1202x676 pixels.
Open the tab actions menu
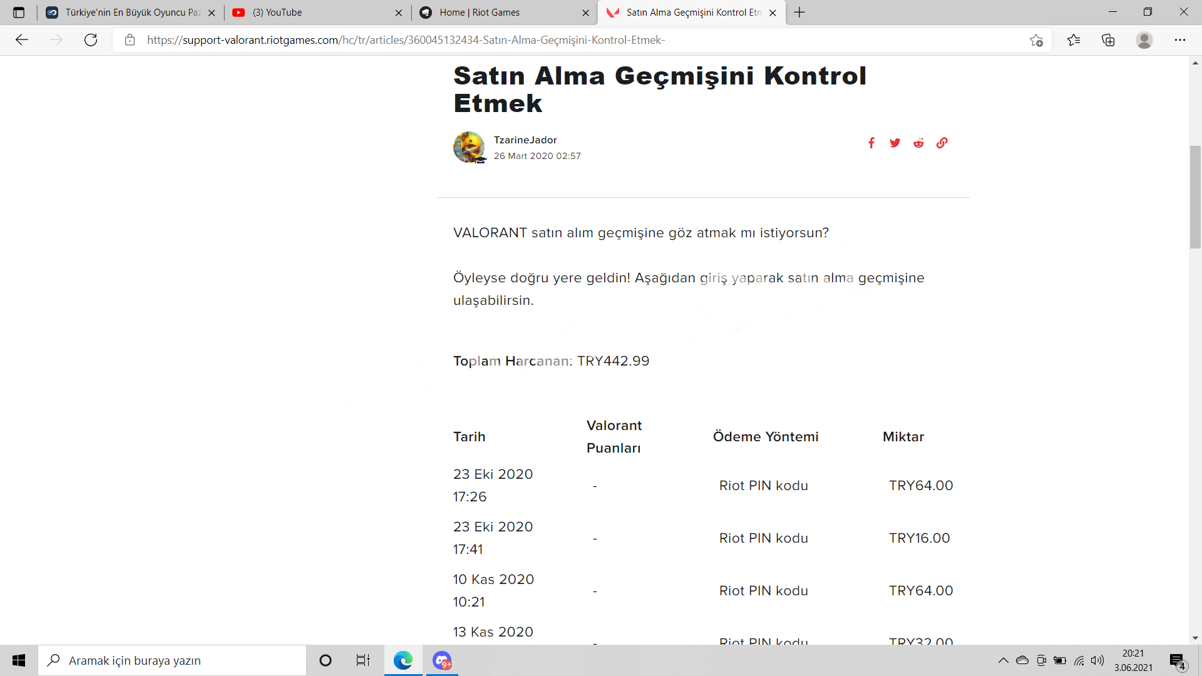[19, 13]
